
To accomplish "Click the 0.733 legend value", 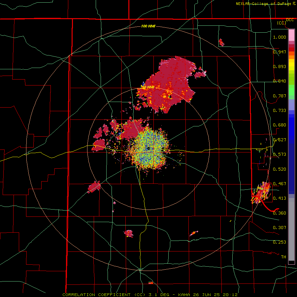I will (x=280, y=110).
